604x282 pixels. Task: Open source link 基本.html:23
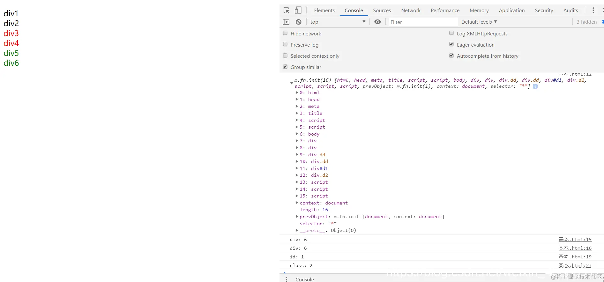575,265
